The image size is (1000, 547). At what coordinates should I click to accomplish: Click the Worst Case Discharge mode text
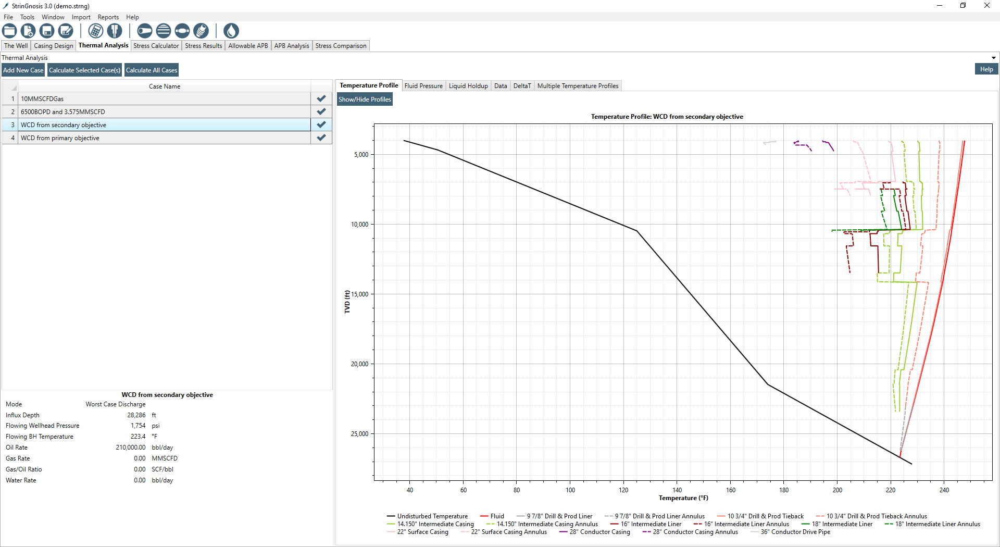pos(116,404)
